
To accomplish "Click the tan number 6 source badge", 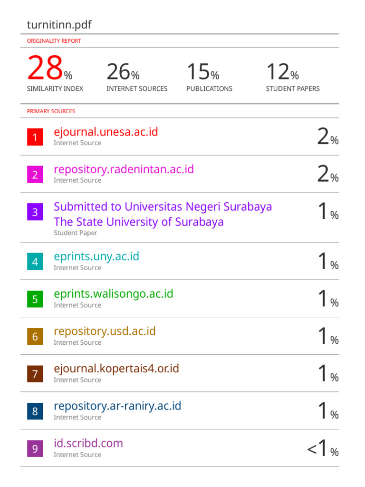I will pyautogui.click(x=35, y=337).
